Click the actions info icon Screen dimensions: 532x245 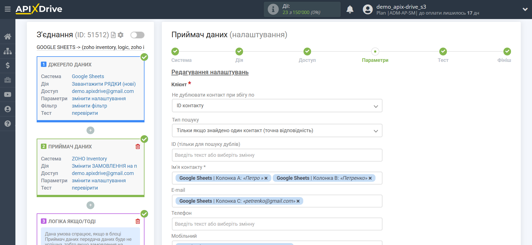click(273, 9)
